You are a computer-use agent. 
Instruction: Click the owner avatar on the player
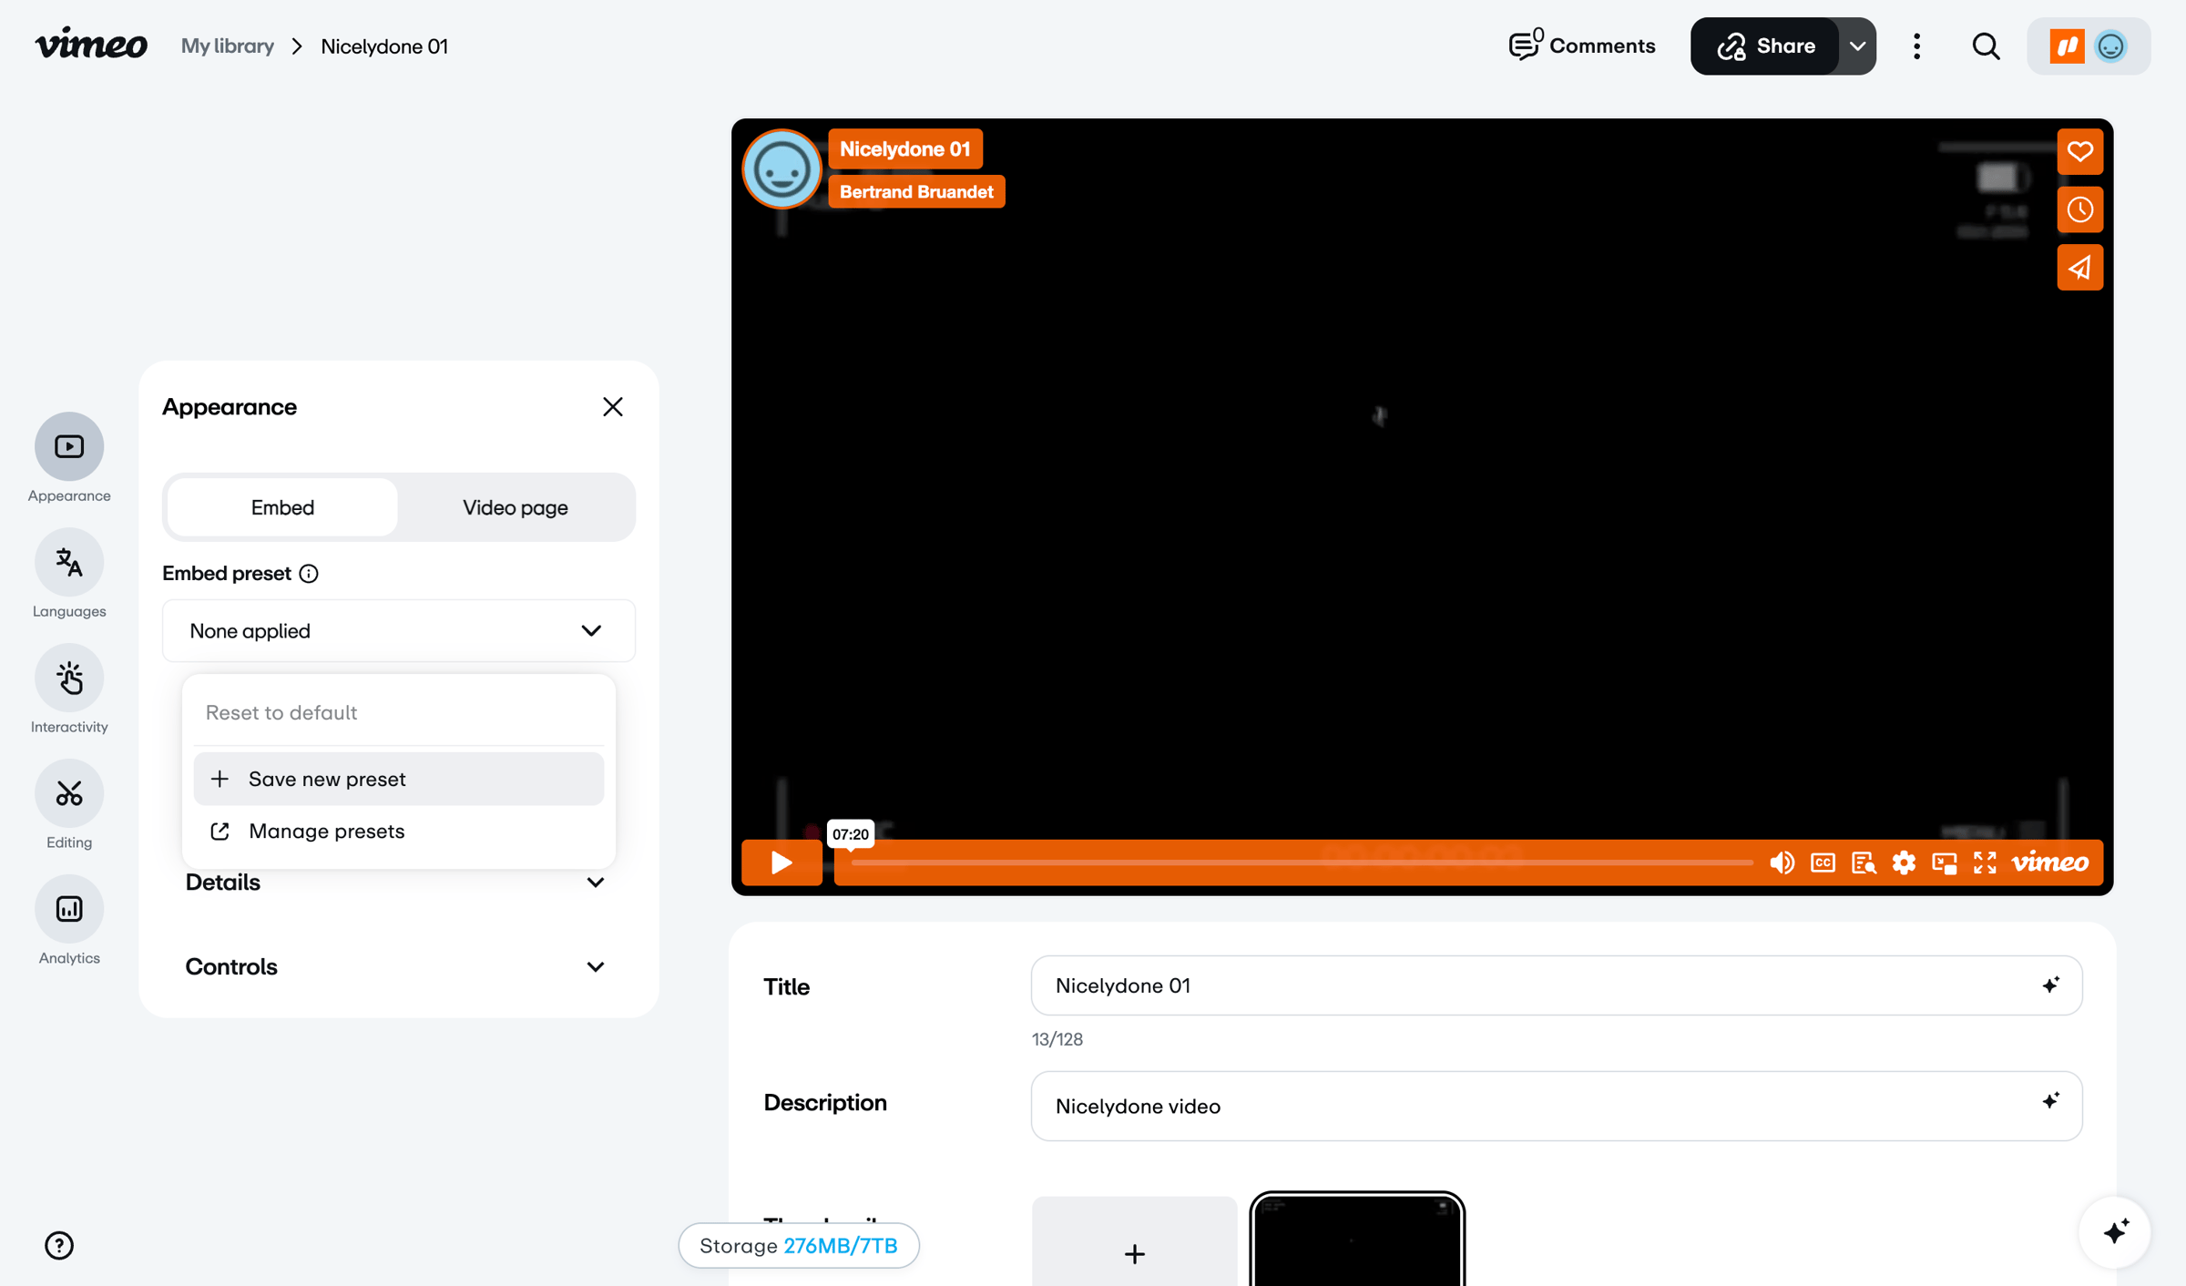pos(781,169)
